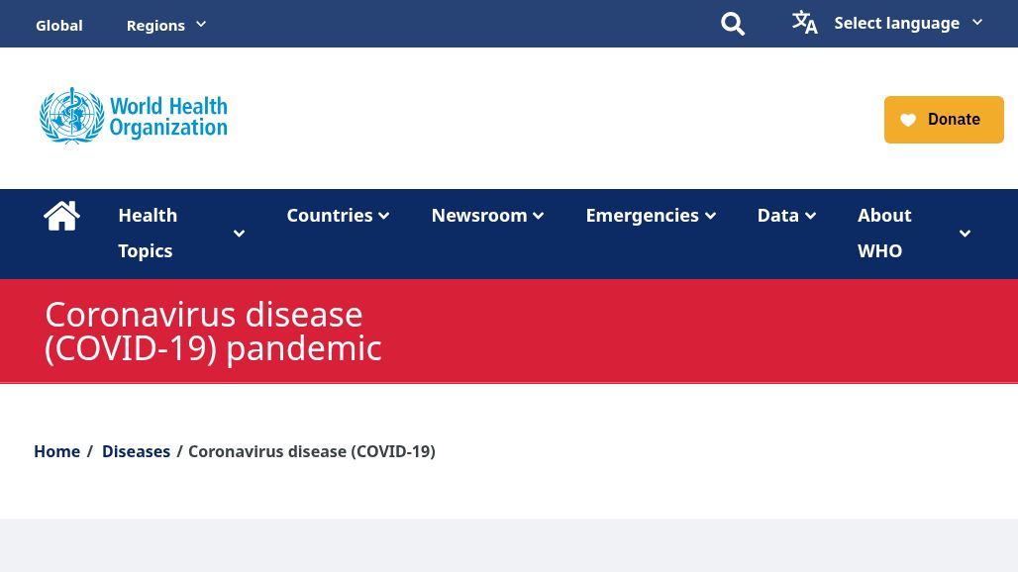Go to homepage via house icon
Image resolution: width=1018 pixels, height=572 pixels.
point(61,216)
